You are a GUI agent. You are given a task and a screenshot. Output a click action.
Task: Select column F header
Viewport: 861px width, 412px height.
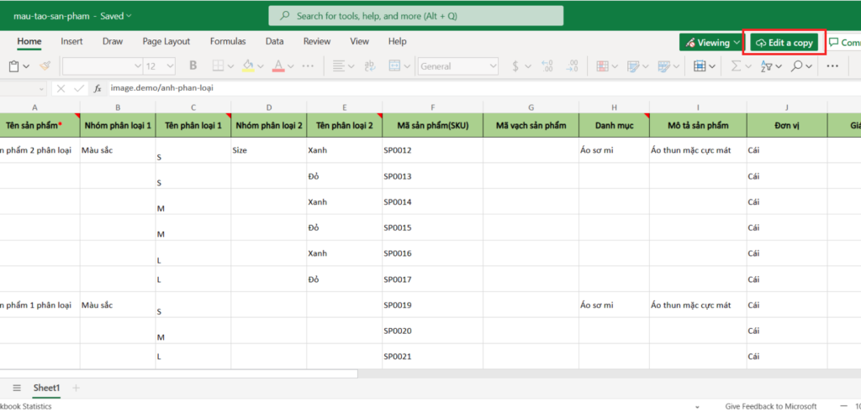click(433, 107)
